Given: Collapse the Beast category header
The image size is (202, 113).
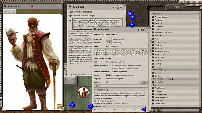Looking at the screenshot, I should coord(175,85).
